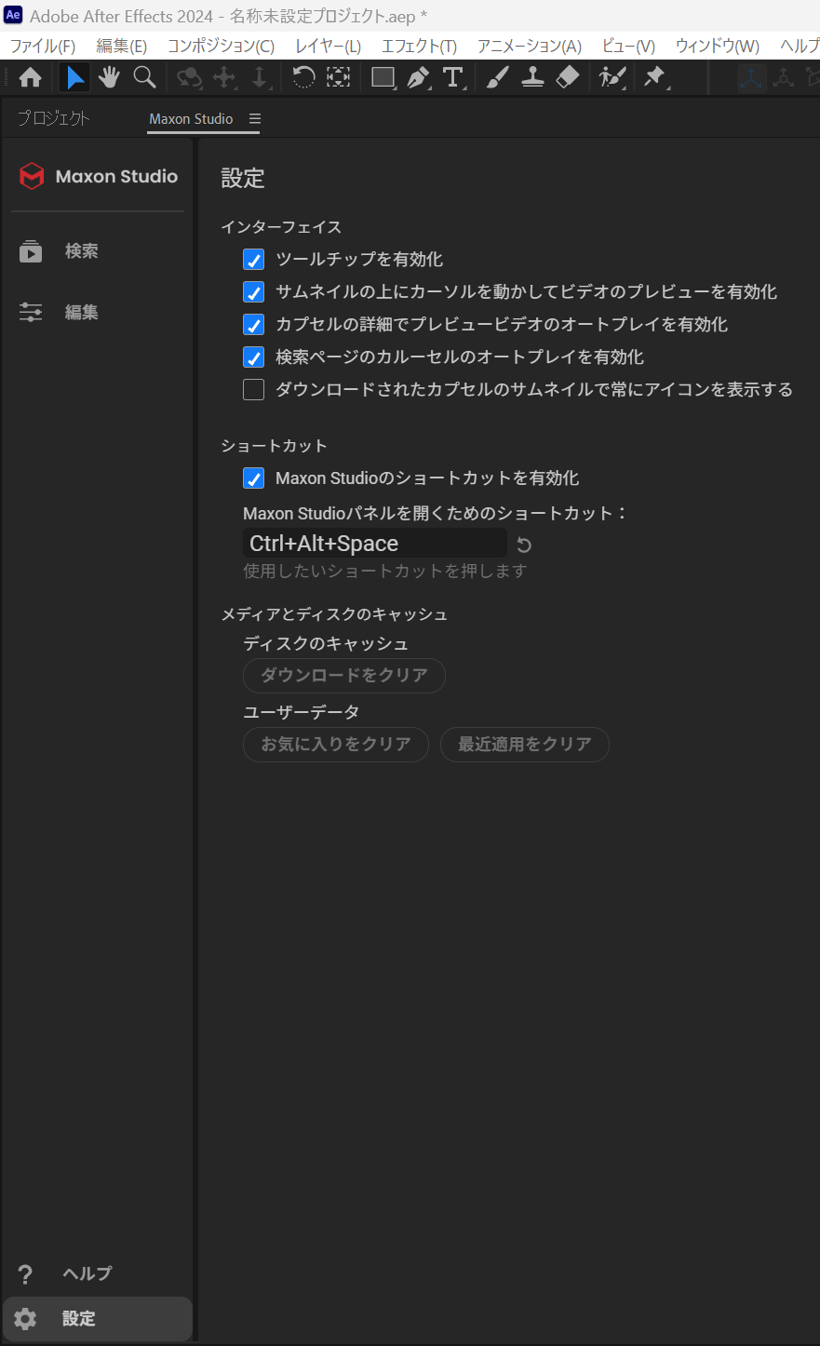Disable the ツールチップを有効化 checkbox

click(254, 260)
